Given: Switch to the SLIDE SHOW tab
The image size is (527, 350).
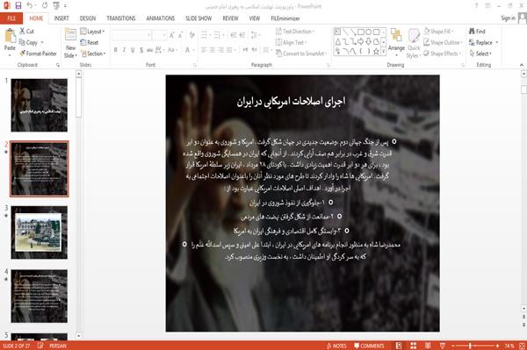Looking at the screenshot, I should [199, 18].
